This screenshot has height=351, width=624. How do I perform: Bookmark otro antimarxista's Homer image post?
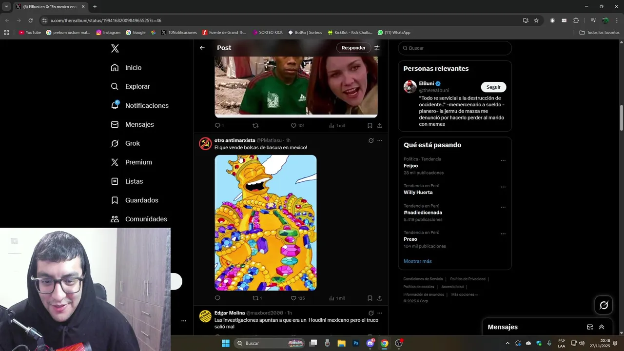(x=370, y=298)
